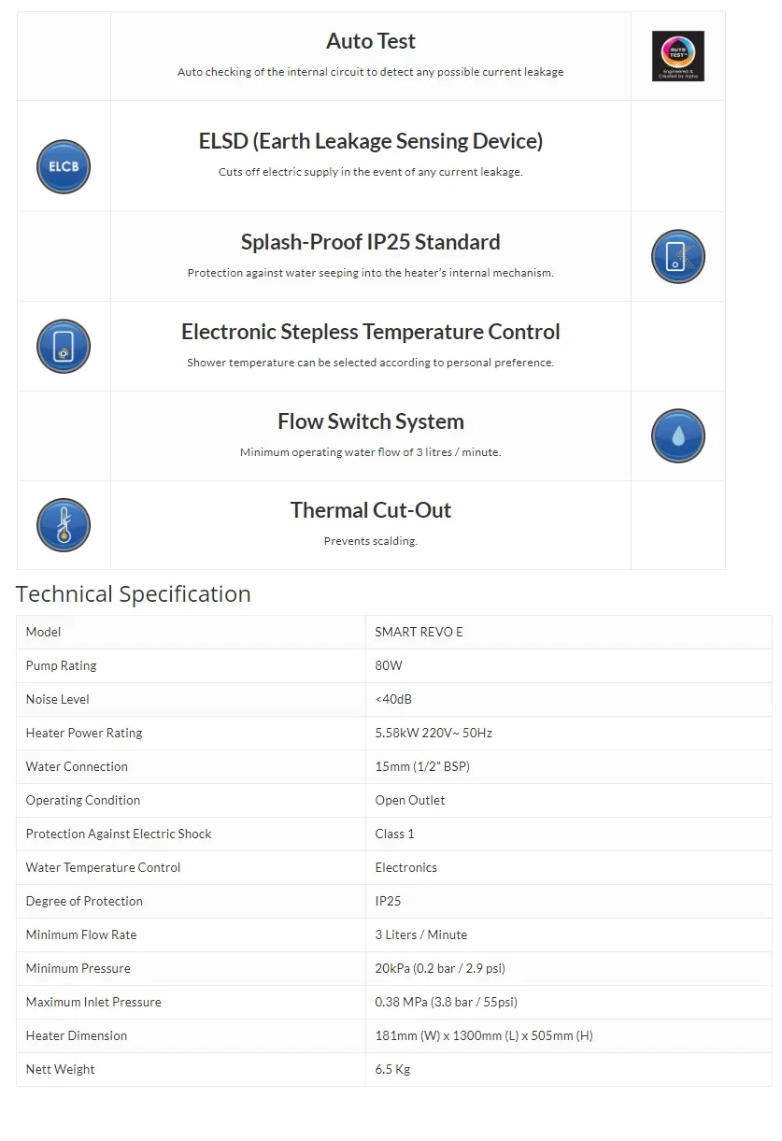
Task: Click the Pump Rating row label
Action: click(x=62, y=665)
